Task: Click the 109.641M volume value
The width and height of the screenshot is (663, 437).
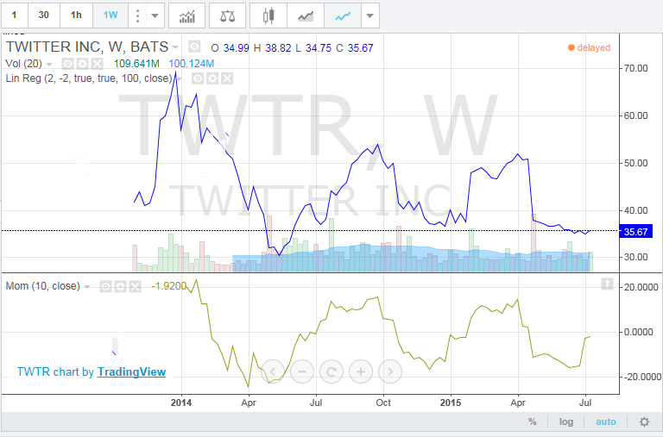Action: (x=136, y=64)
